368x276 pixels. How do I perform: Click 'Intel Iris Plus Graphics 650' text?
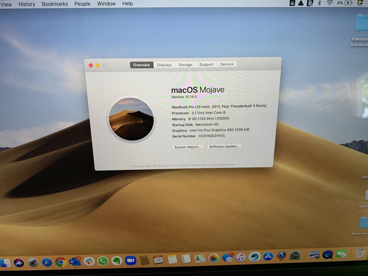click(x=211, y=130)
